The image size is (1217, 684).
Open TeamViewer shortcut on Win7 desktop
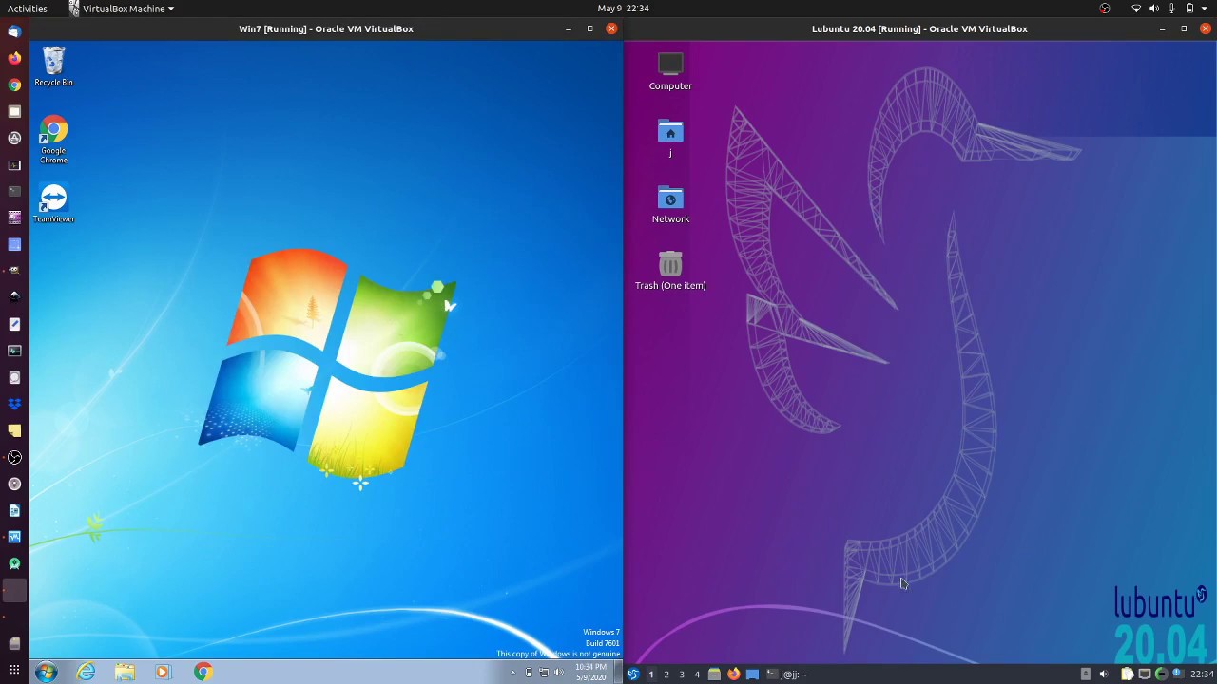[x=53, y=203]
